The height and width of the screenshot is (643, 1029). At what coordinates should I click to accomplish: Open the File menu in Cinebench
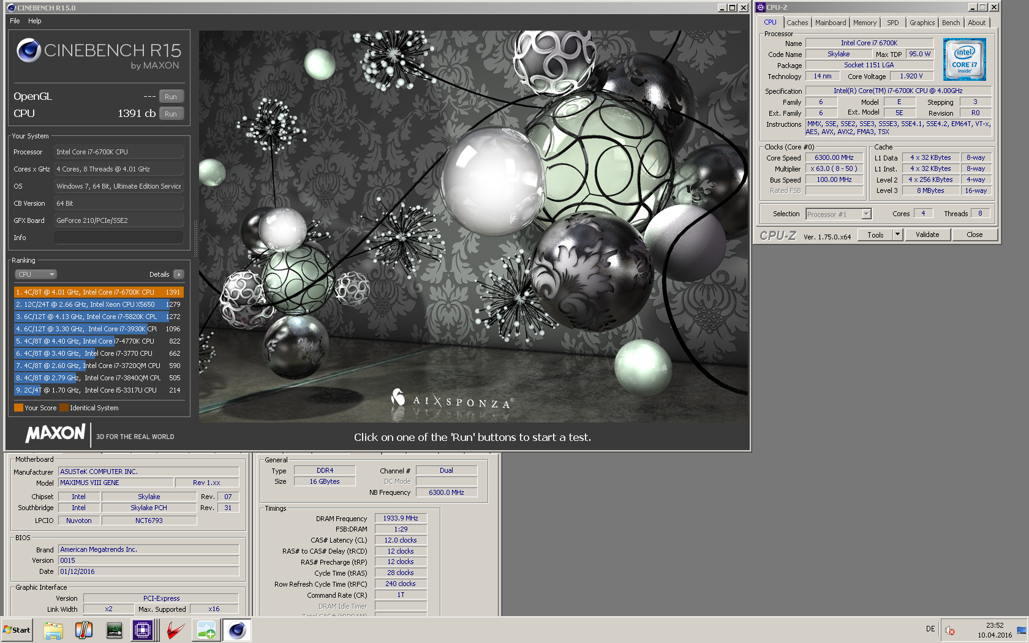(15, 21)
